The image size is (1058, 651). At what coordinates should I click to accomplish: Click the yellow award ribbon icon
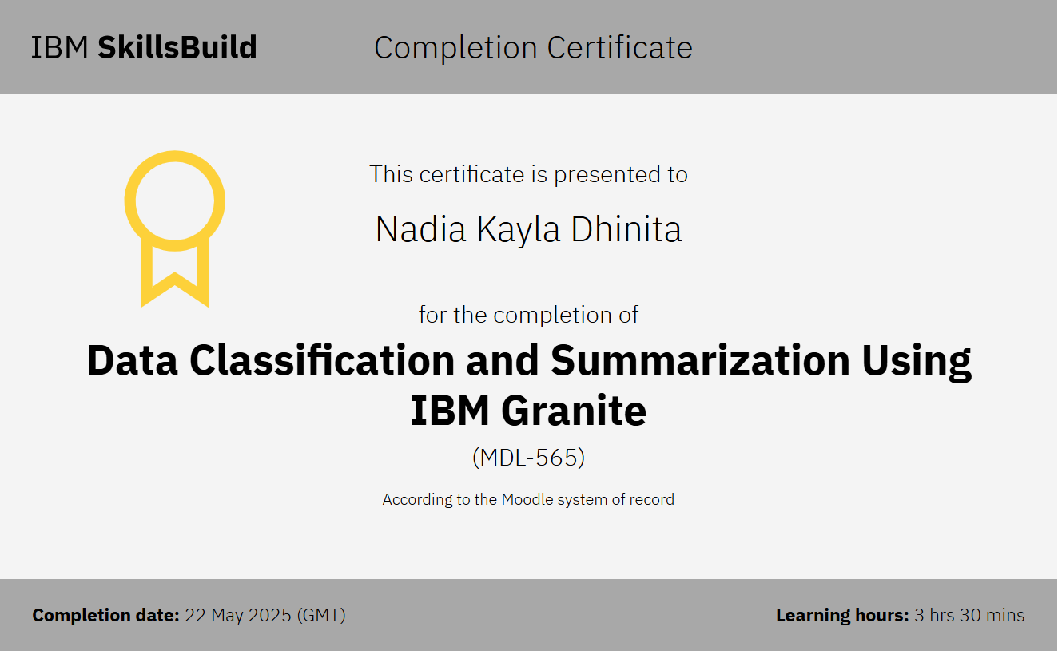click(174, 228)
